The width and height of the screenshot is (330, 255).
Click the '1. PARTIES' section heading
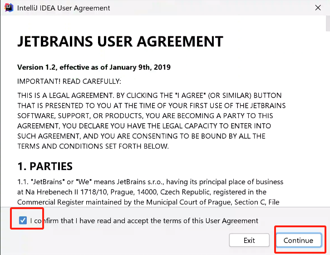pyautogui.click(x=45, y=166)
